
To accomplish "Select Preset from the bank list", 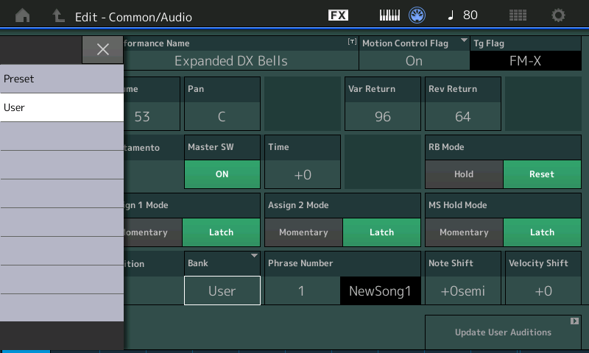I will [62, 79].
